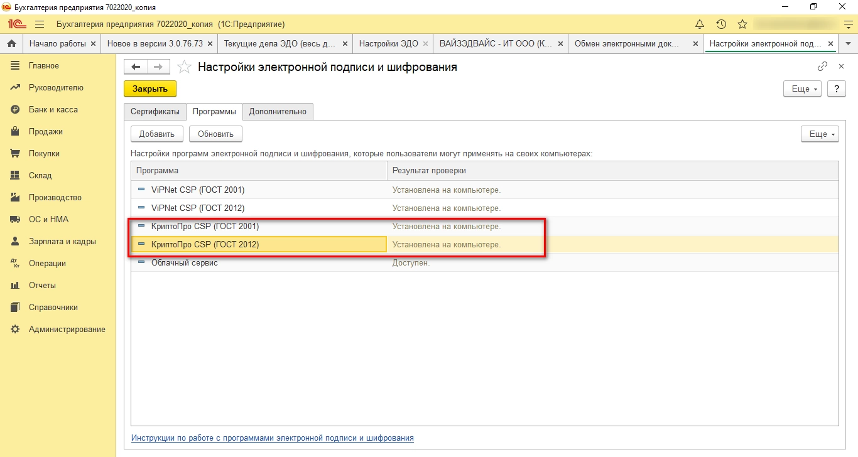Open the Справочники section

(x=53, y=308)
